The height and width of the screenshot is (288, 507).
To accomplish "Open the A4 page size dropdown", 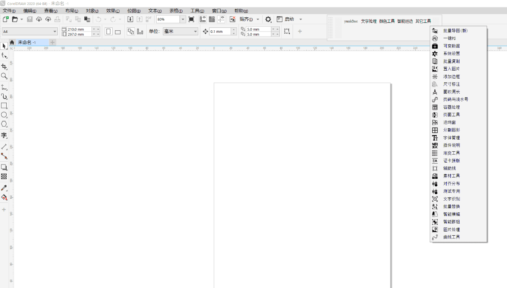I will point(54,32).
